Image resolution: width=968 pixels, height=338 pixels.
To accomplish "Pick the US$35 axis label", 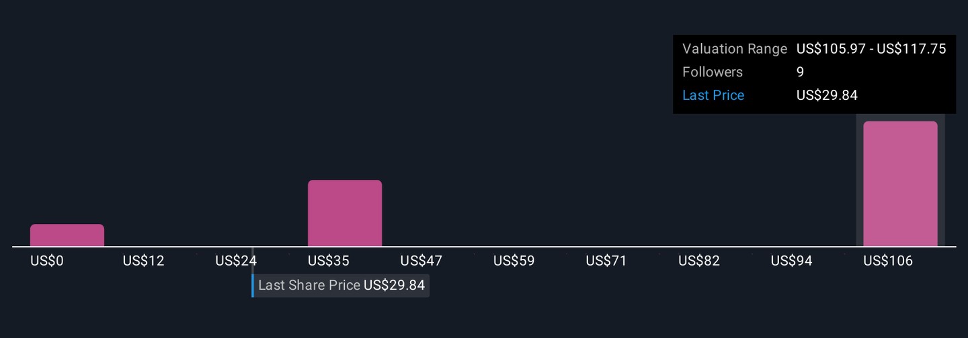I will tap(329, 261).
